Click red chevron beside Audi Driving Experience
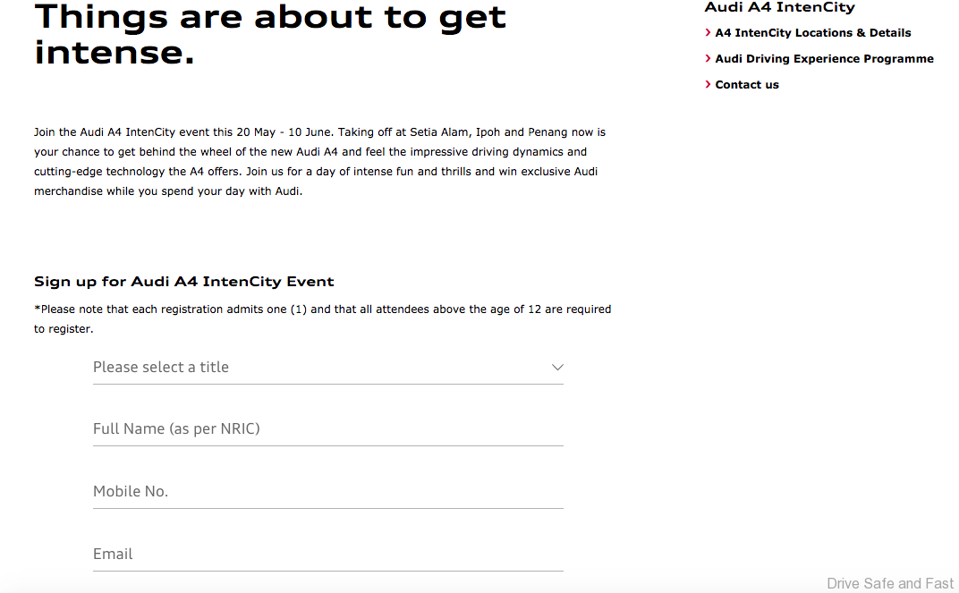 [x=709, y=59]
